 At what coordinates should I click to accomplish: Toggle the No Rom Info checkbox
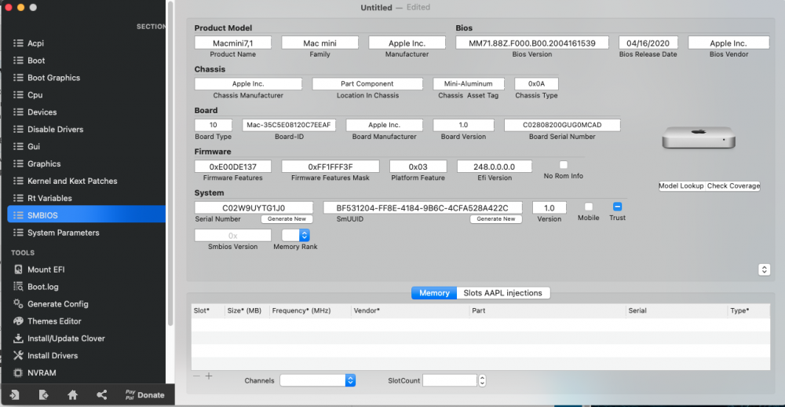tap(564, 164)
